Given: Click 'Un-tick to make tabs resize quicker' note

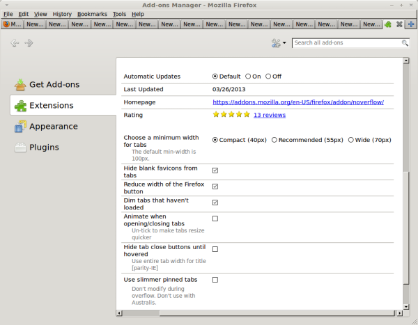Looking at the screenshot, I should coord(168,234).
